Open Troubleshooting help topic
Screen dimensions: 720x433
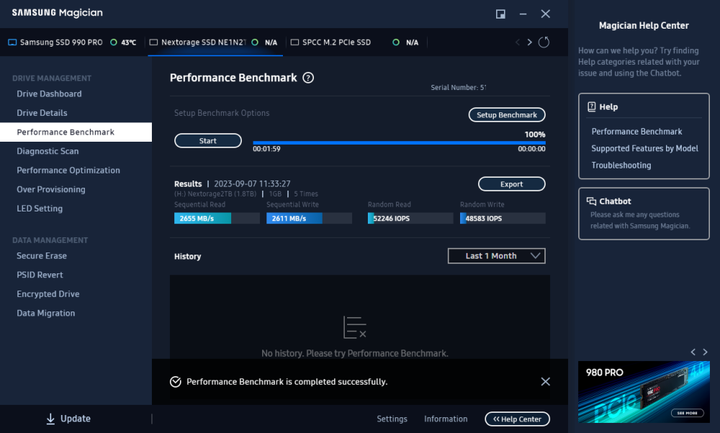click(621, 165)
